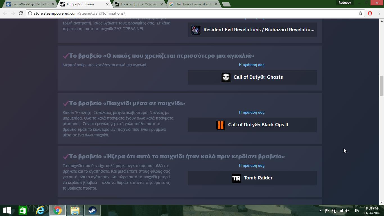Click the scrollbar down arrow
The image size is (384, 216).
[x=382, y=202]
